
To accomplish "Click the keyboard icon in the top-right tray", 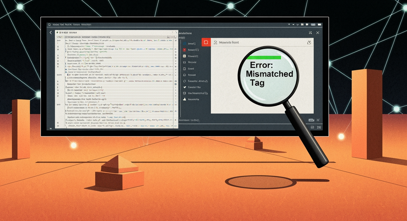I will tap(313, 24).
